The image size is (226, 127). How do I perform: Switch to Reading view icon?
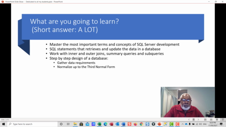click(x=217, y=120)
